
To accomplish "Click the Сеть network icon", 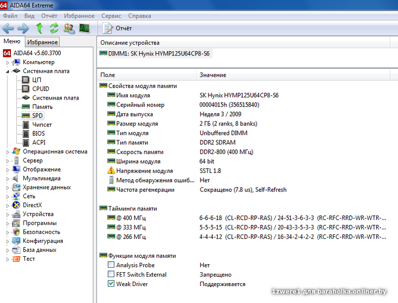I will tap(16, 196).
